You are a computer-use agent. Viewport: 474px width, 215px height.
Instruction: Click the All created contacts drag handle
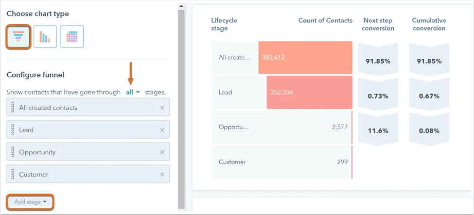point(13,108)
